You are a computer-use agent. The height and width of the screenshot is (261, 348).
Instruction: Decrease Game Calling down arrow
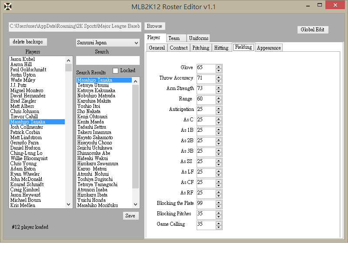[219, 227]
